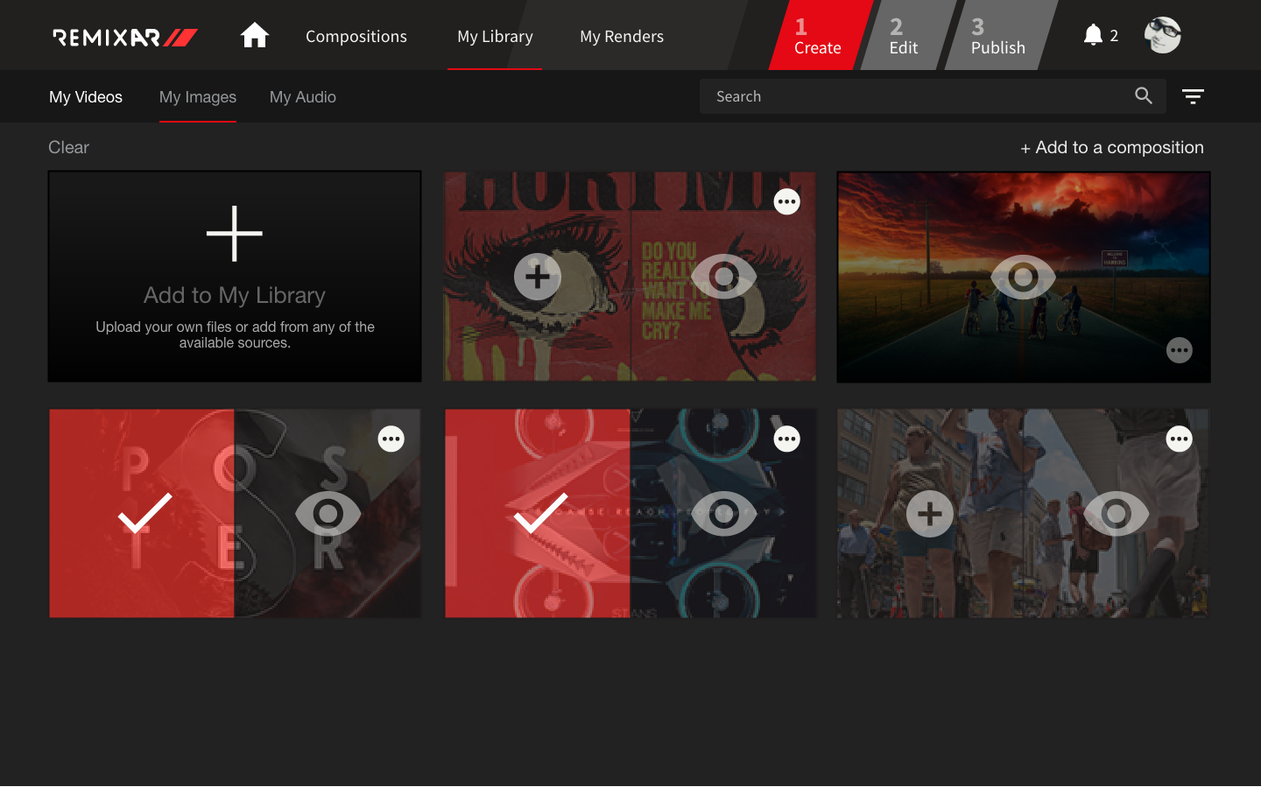This screenshot has height=787, width=1261.
Task: Open more options on the stormy sky image
Action: pyautogui.click(x=1180, y=350)
